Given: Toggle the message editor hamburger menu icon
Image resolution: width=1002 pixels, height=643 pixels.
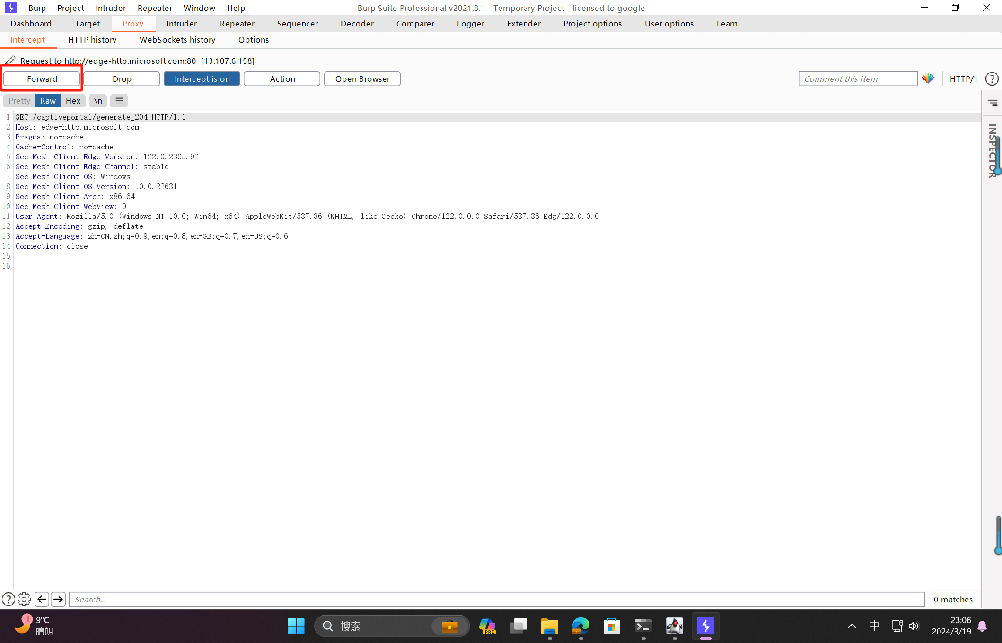Looking at the screenshot, I should 119,101.
